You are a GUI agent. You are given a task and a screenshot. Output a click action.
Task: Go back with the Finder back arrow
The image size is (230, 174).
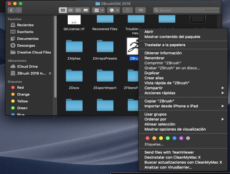[x=11, y=10]
